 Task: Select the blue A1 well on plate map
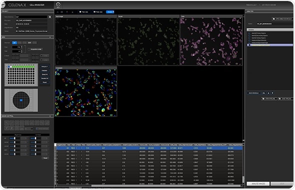pos(8,67)
